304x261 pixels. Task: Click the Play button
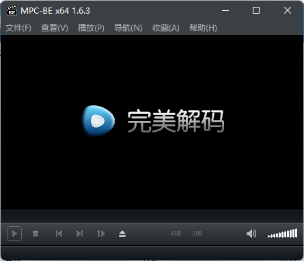tap(14, 234)
